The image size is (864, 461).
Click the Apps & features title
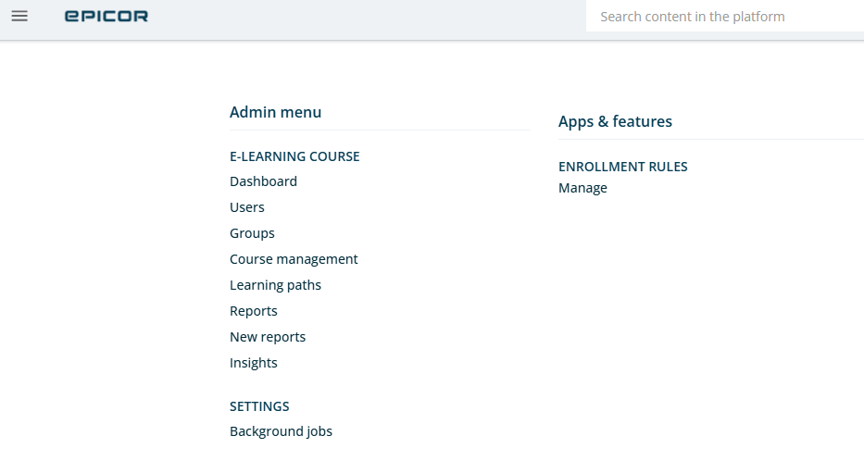coord(615,121)
